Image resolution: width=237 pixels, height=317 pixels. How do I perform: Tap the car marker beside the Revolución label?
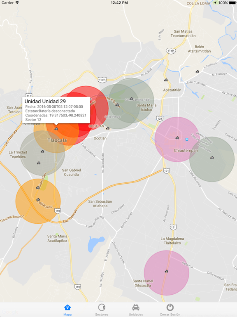tap(117, 105)
